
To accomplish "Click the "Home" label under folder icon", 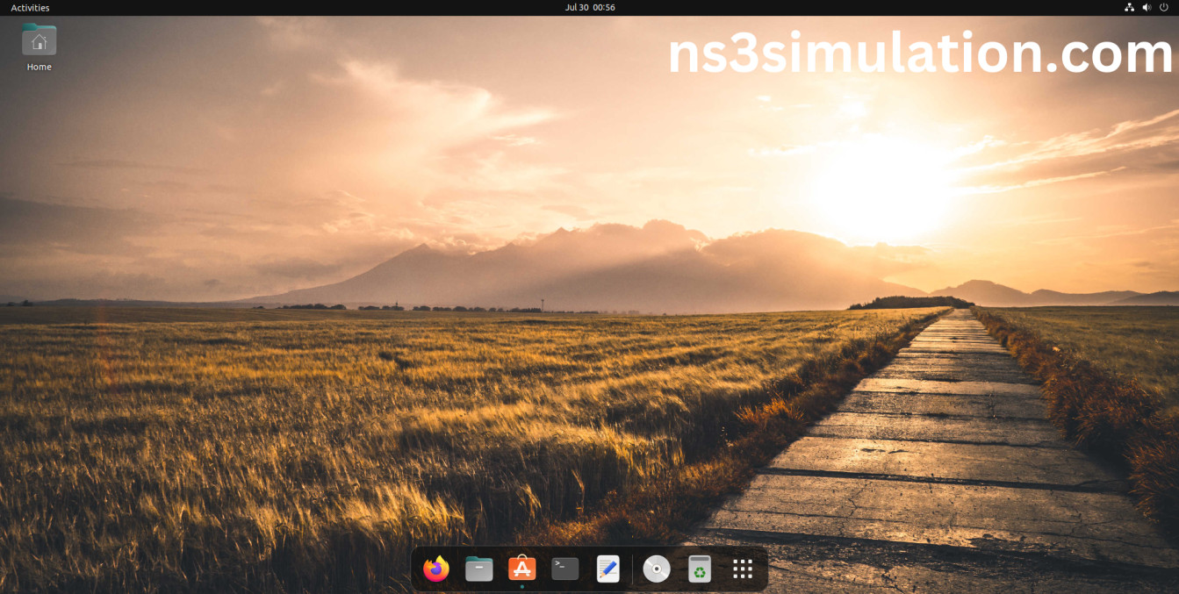I will [x=39, y=67].
